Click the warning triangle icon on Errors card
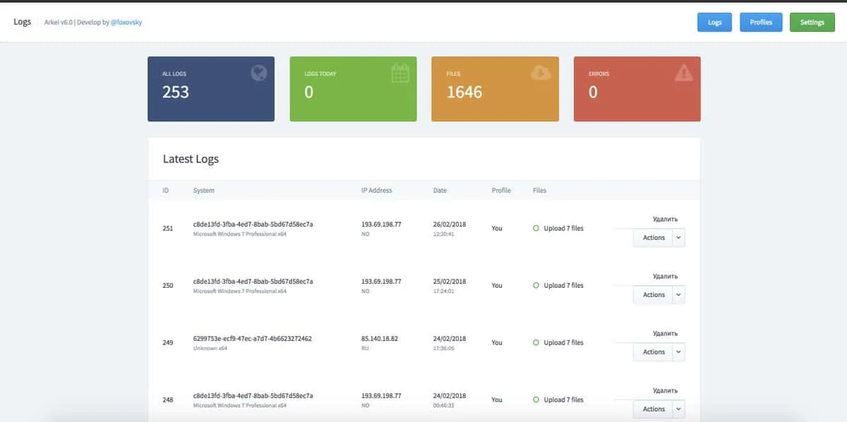Viewport: 847px width, 422px height. (x=684, y=73)
